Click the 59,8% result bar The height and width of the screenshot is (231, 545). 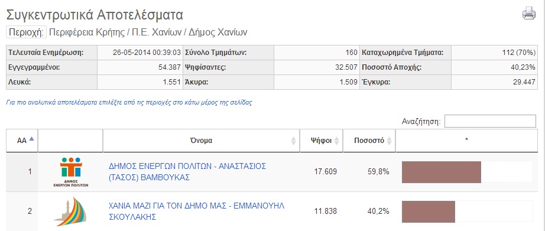(x=442, y=172)
